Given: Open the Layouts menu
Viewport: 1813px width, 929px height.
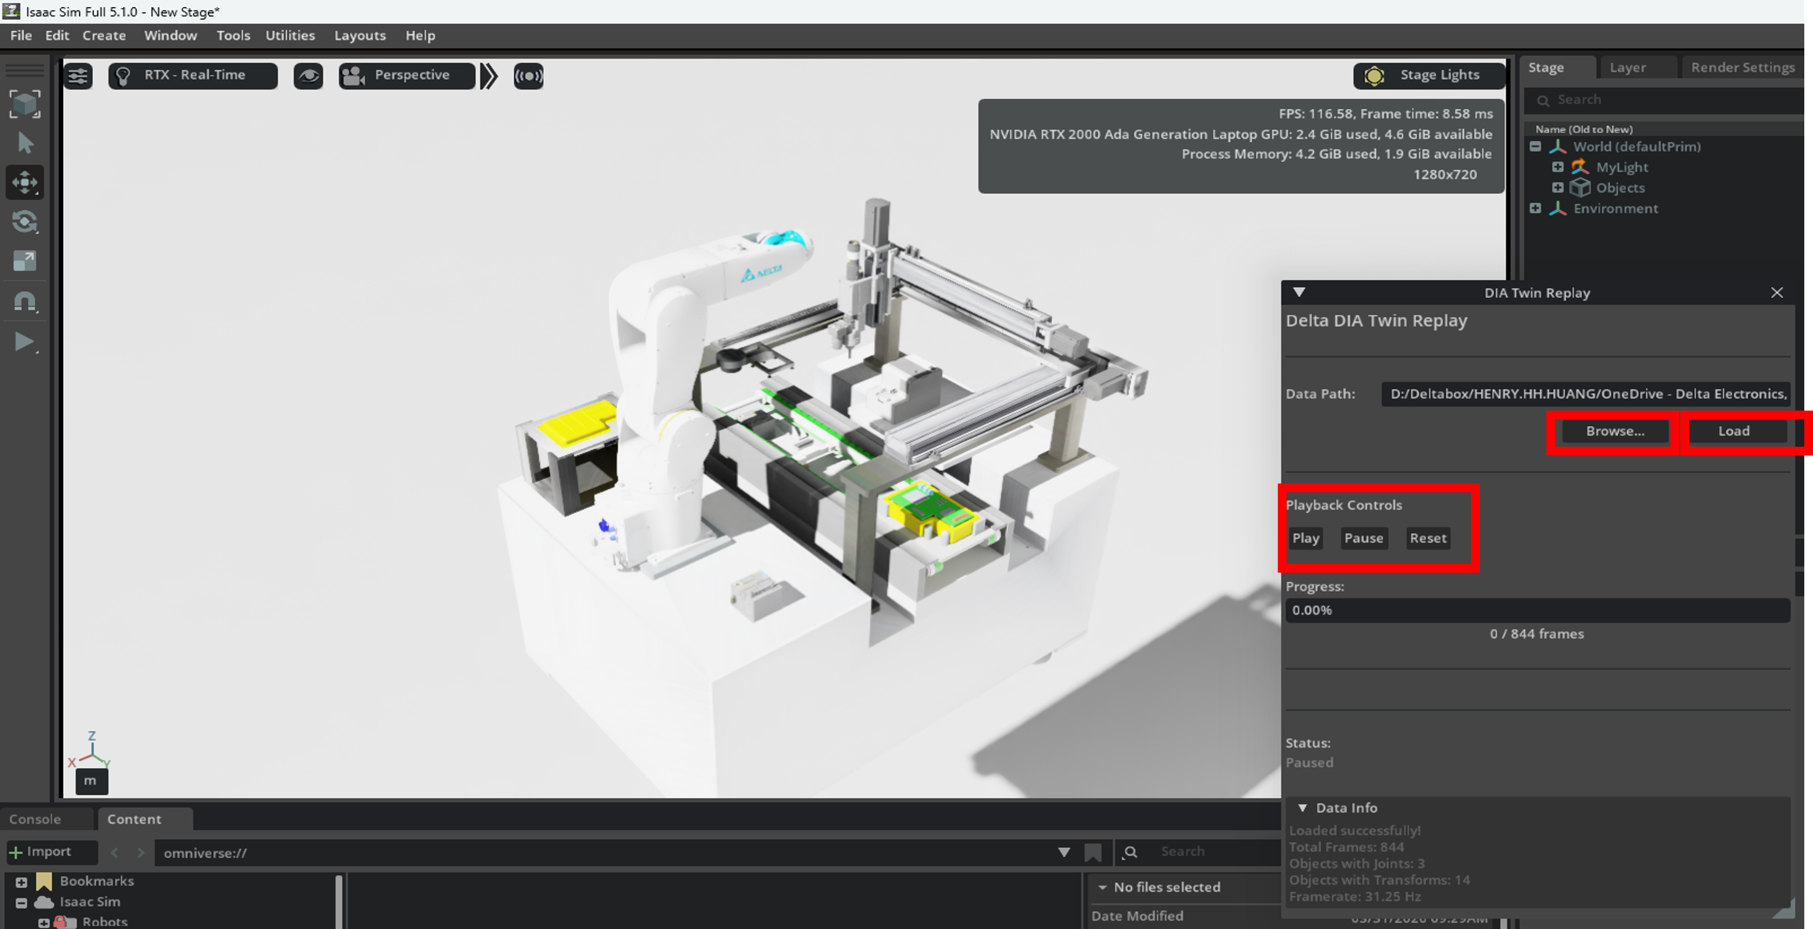Looking at the screenshot, I should point(359,35).
